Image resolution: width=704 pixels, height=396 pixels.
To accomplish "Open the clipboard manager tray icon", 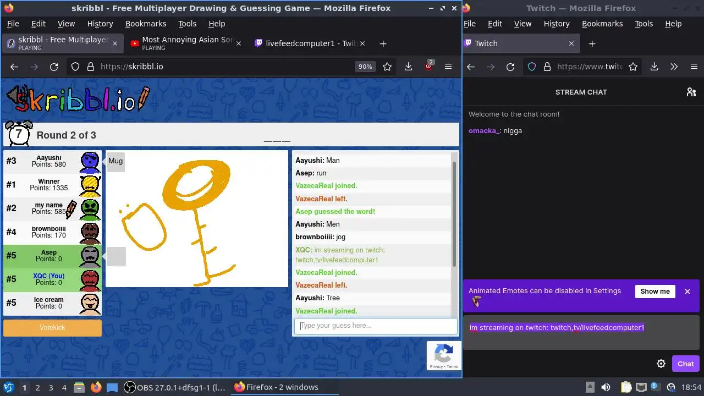I will pyautogui.click(x=625, y=387).
